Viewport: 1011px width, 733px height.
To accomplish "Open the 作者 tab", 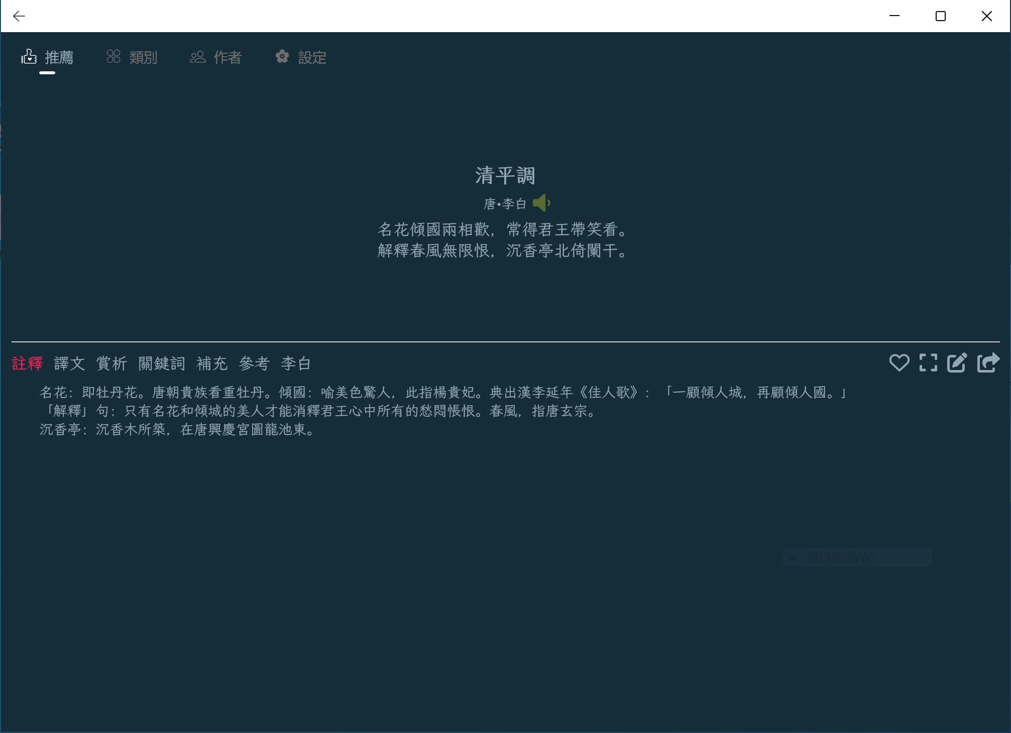I will pos(216,58).
